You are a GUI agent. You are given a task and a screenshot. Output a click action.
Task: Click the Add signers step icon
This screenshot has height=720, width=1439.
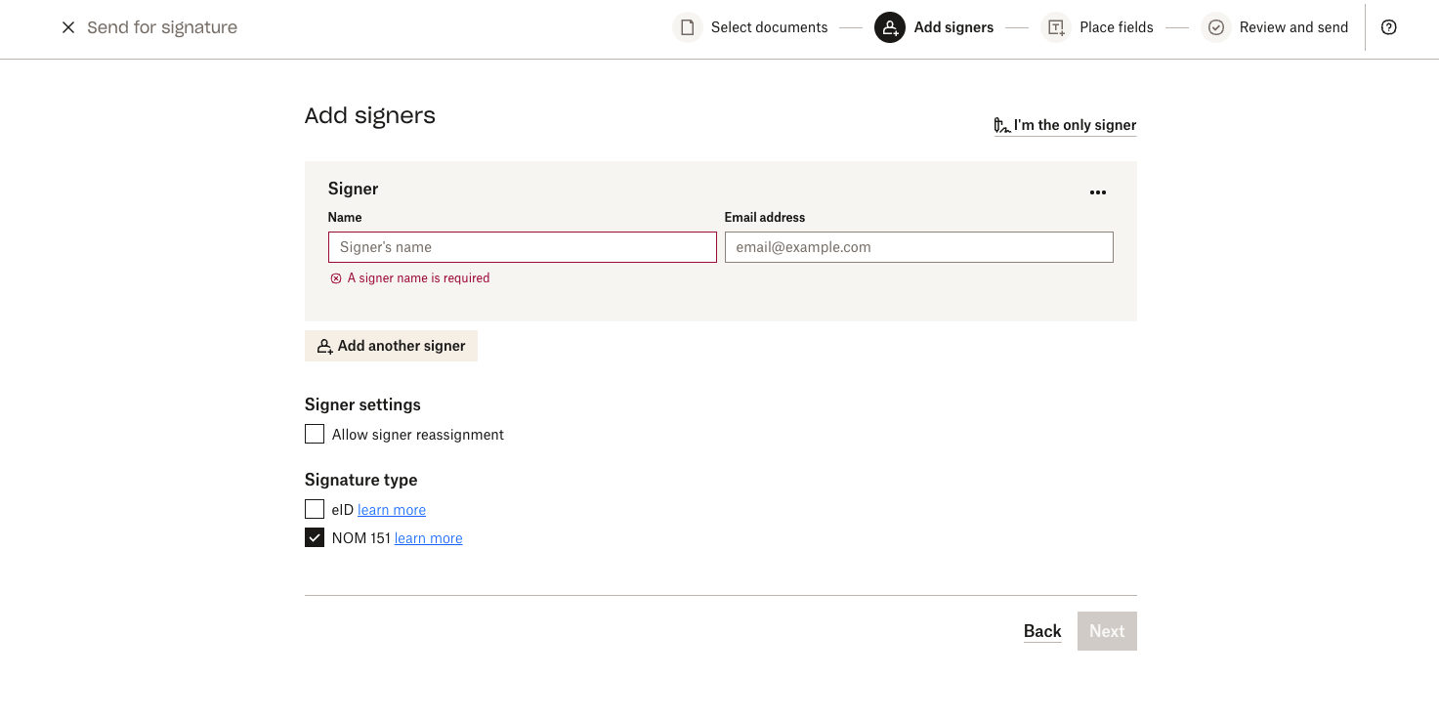pyautogui.click(x=890, y=27)
